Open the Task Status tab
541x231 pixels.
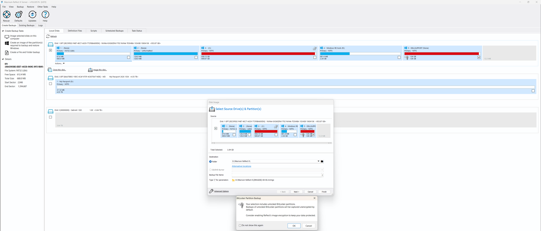click(137, 30)
